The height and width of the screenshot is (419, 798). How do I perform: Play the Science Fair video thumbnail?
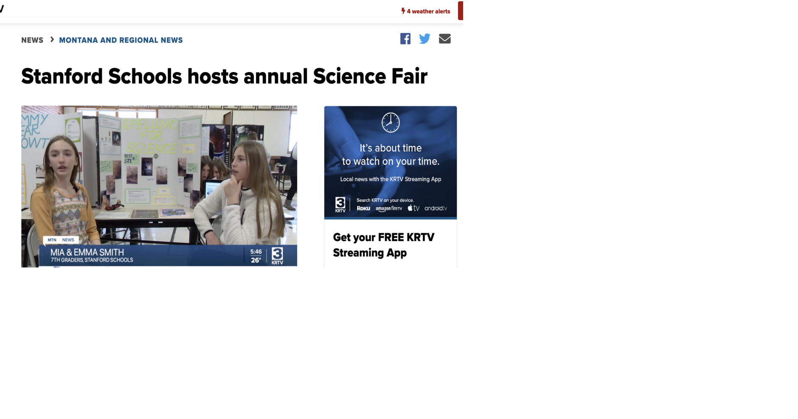(159, 186)
